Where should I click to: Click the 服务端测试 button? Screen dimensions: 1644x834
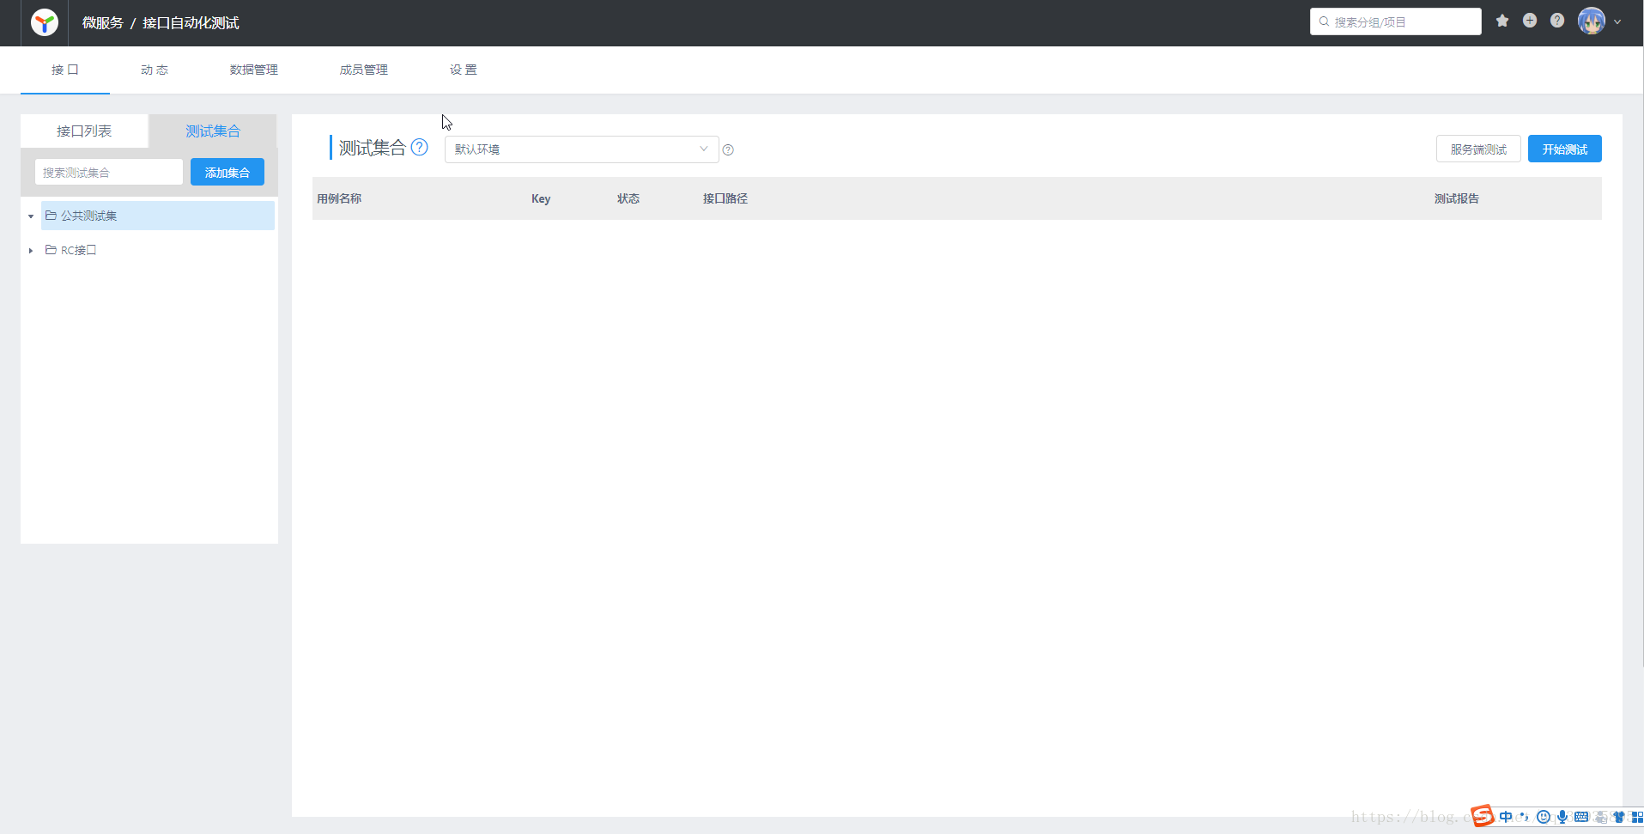coord(1478,149)
